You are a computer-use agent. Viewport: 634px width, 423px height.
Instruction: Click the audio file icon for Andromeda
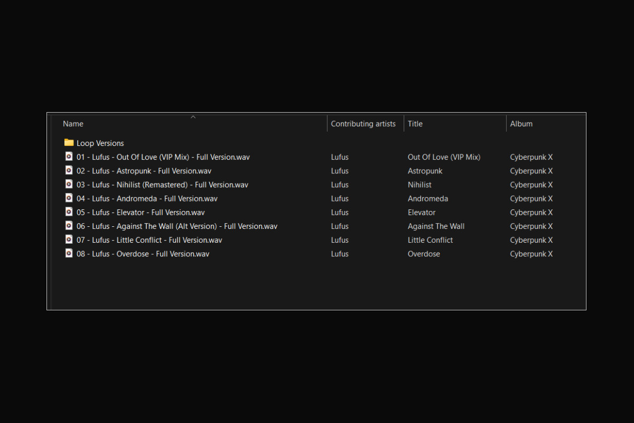point(69,198)
